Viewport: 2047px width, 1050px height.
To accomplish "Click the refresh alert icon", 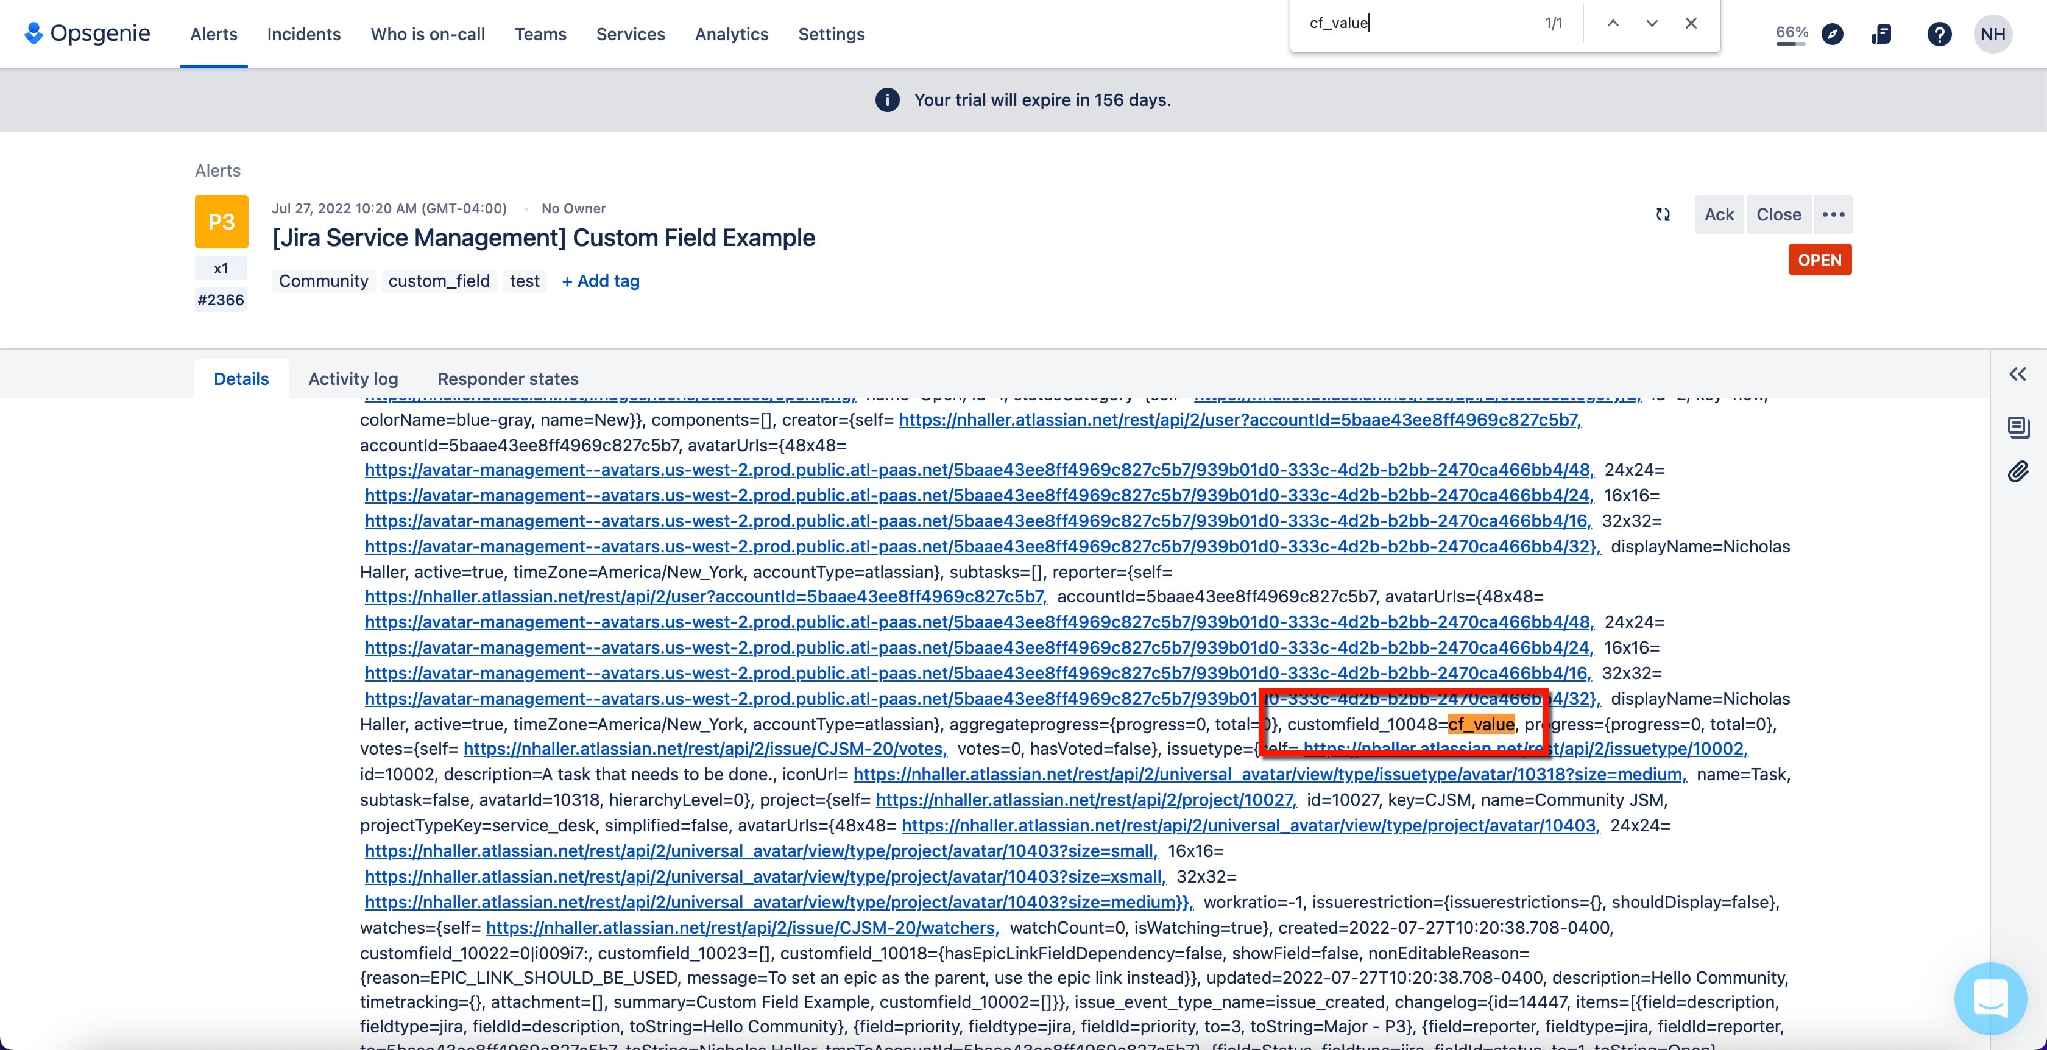I will click(1663, 214).
